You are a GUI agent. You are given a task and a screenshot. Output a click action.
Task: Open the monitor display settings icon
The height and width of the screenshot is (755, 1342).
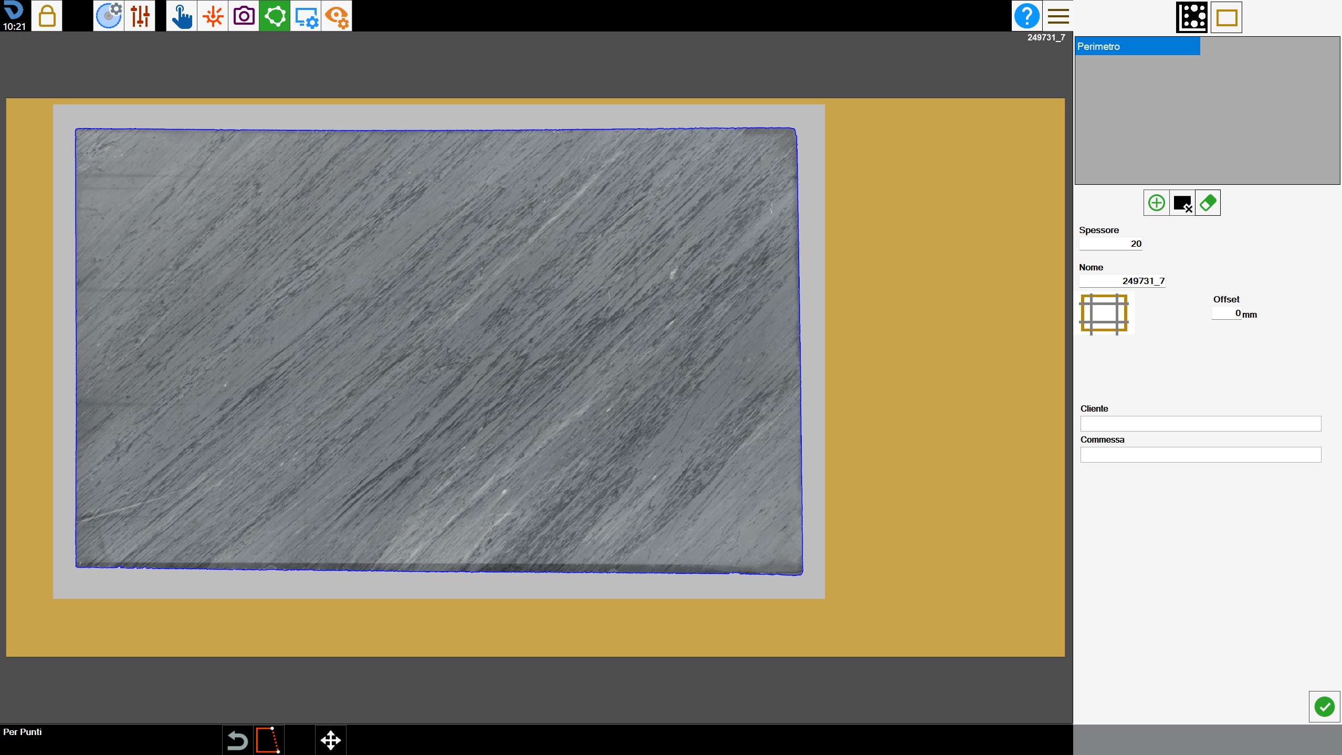[306, 16]
